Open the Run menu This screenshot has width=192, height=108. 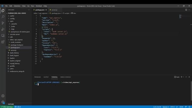pyautogui.click(x=33, y=6)
